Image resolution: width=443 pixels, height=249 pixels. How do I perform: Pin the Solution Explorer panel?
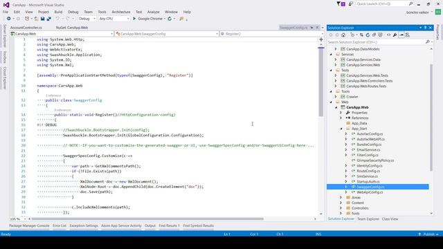pyautogui.click(x=425, y=28)
